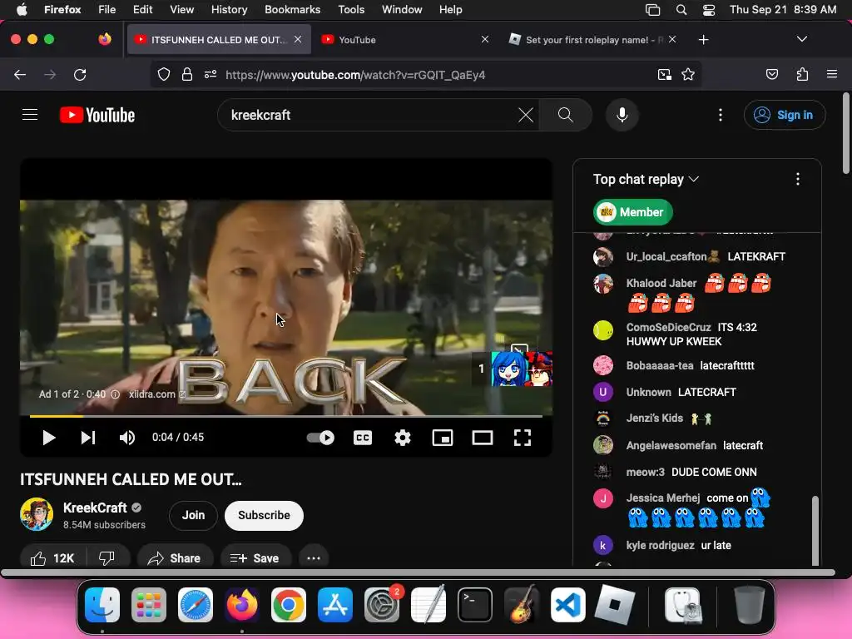The width and height of the screenshot is (852, 639).
Task: Save the video to a playlist
Action: (x=255, y=558)
